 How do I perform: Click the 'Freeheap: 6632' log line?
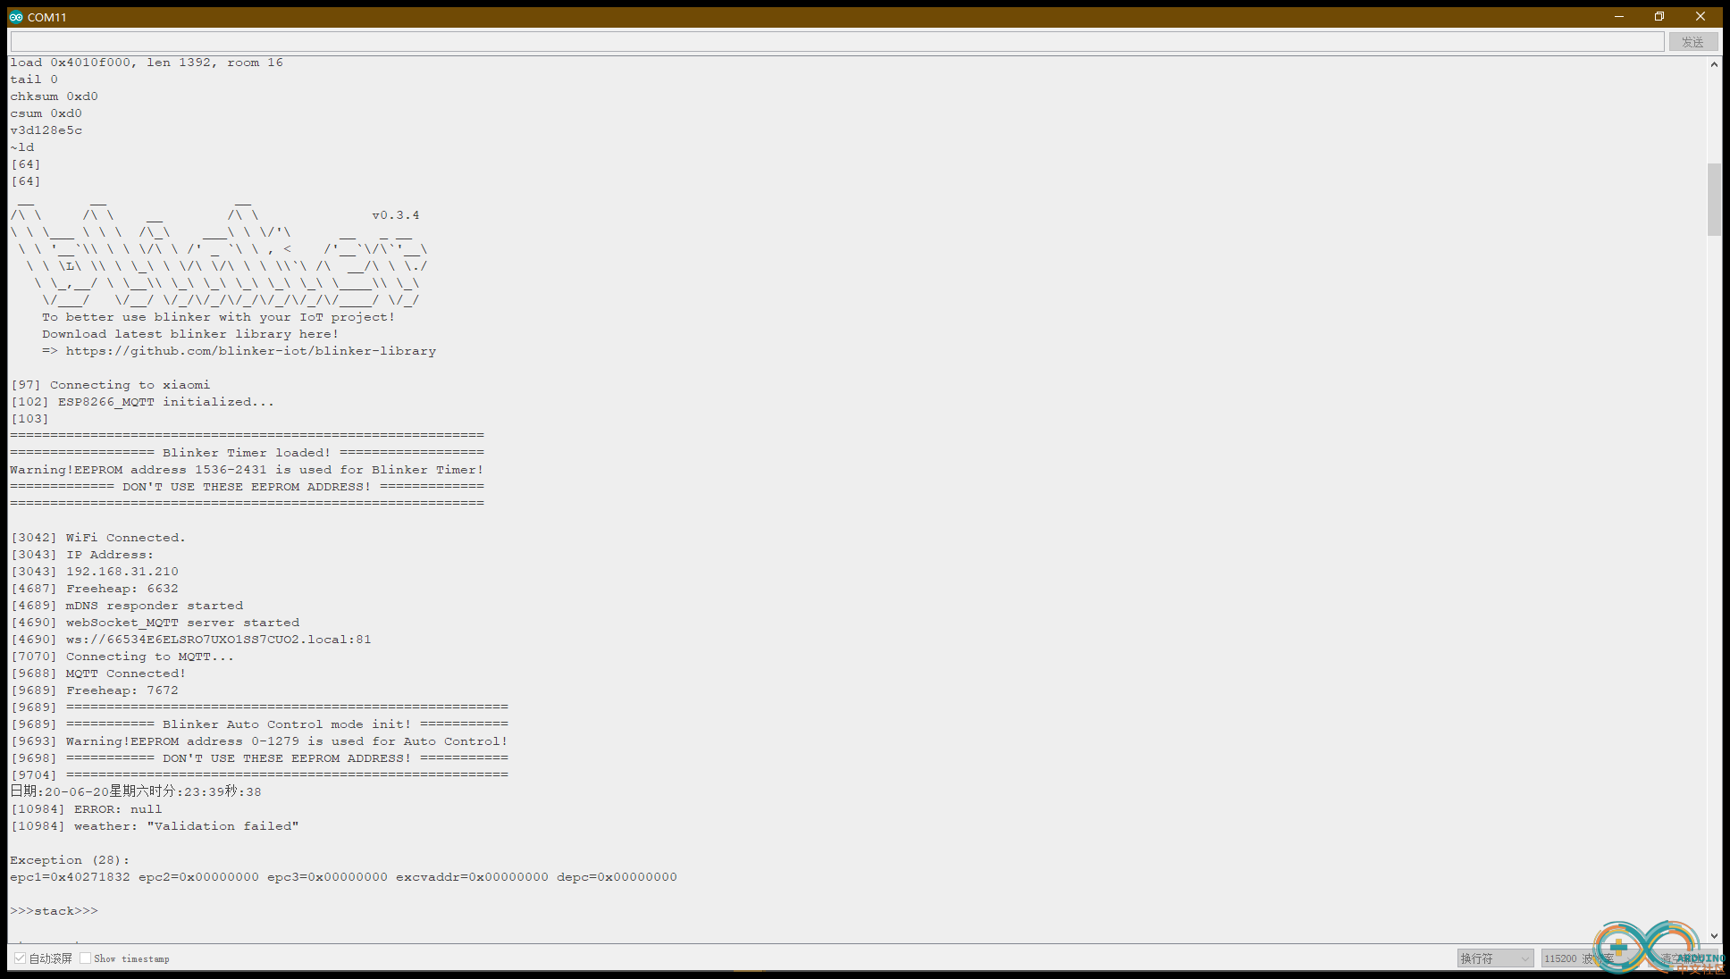point(95,589)
